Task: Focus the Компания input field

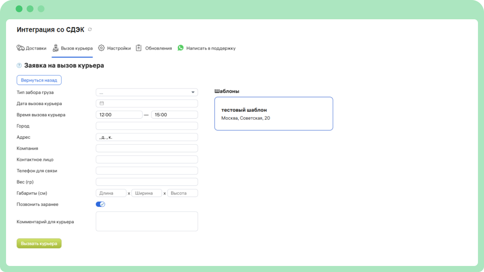Action: [x=147, y=148]
